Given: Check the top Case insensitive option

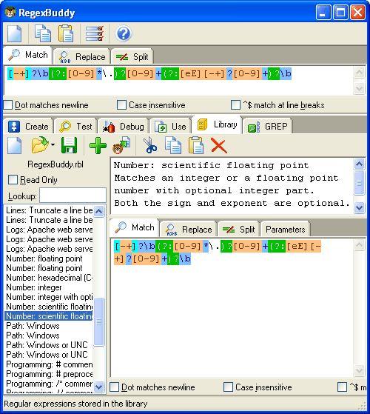Looking at the screenshot, I should (x=121, y=105).
